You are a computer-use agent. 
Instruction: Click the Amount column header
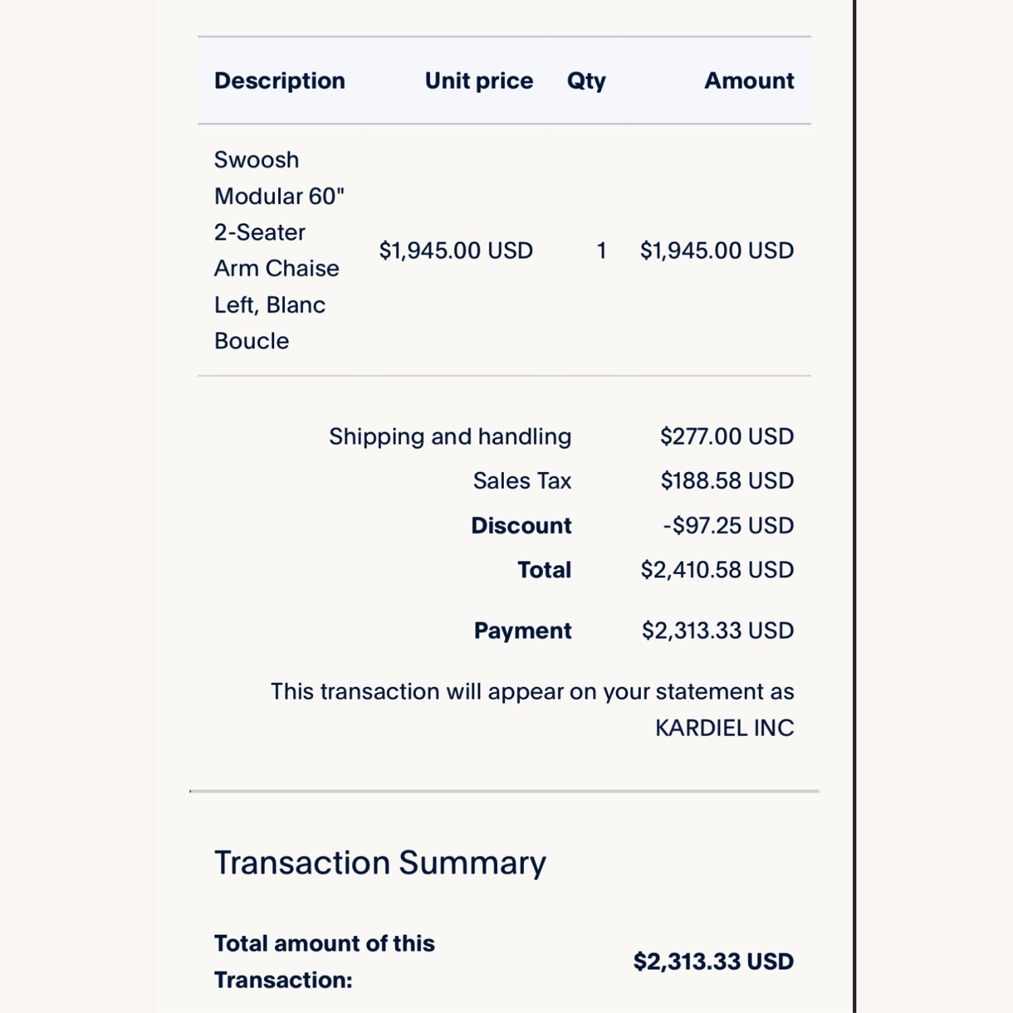tap(749, 81)
